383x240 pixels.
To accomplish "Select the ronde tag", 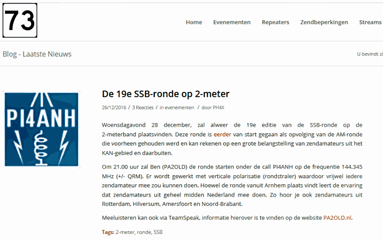I will point(144,232).
